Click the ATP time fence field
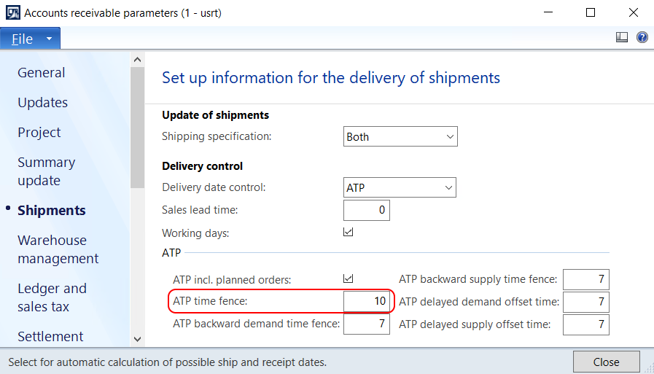The height and width of the screenshot is (374, 654). pos(367,301)
